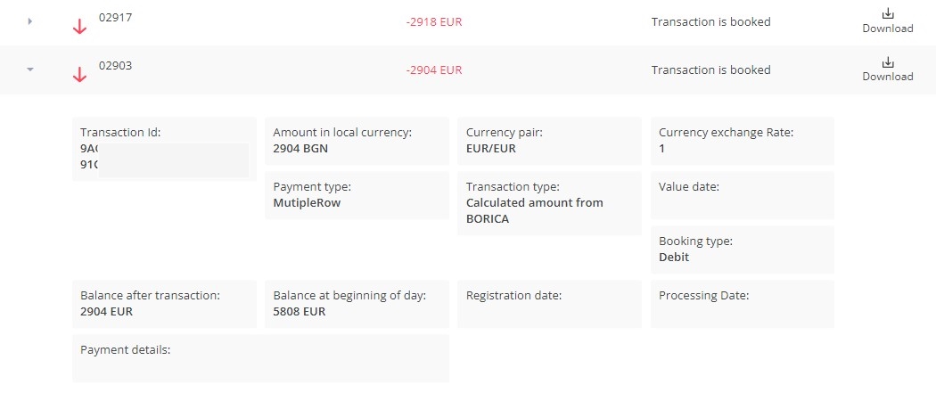The height and width of the screenshot is (401, 936).
Task: Click the Balance at beginning of day box
Action: click(x=357, y=304)
